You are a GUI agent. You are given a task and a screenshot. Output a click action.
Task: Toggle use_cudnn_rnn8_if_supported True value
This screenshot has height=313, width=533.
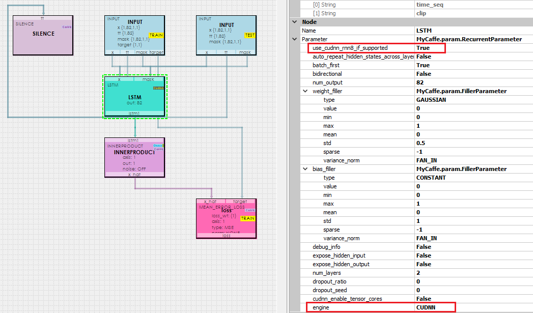point(430,48)
